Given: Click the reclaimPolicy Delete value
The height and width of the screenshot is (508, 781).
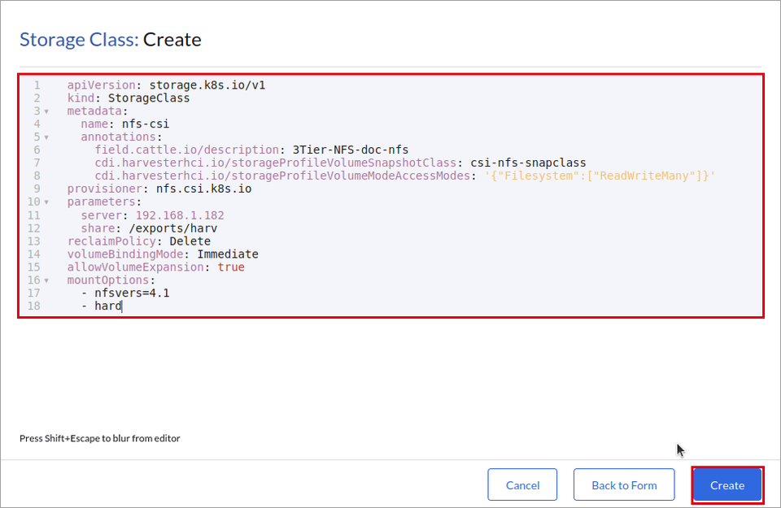Looking at the screenshot, I should 190,241.
